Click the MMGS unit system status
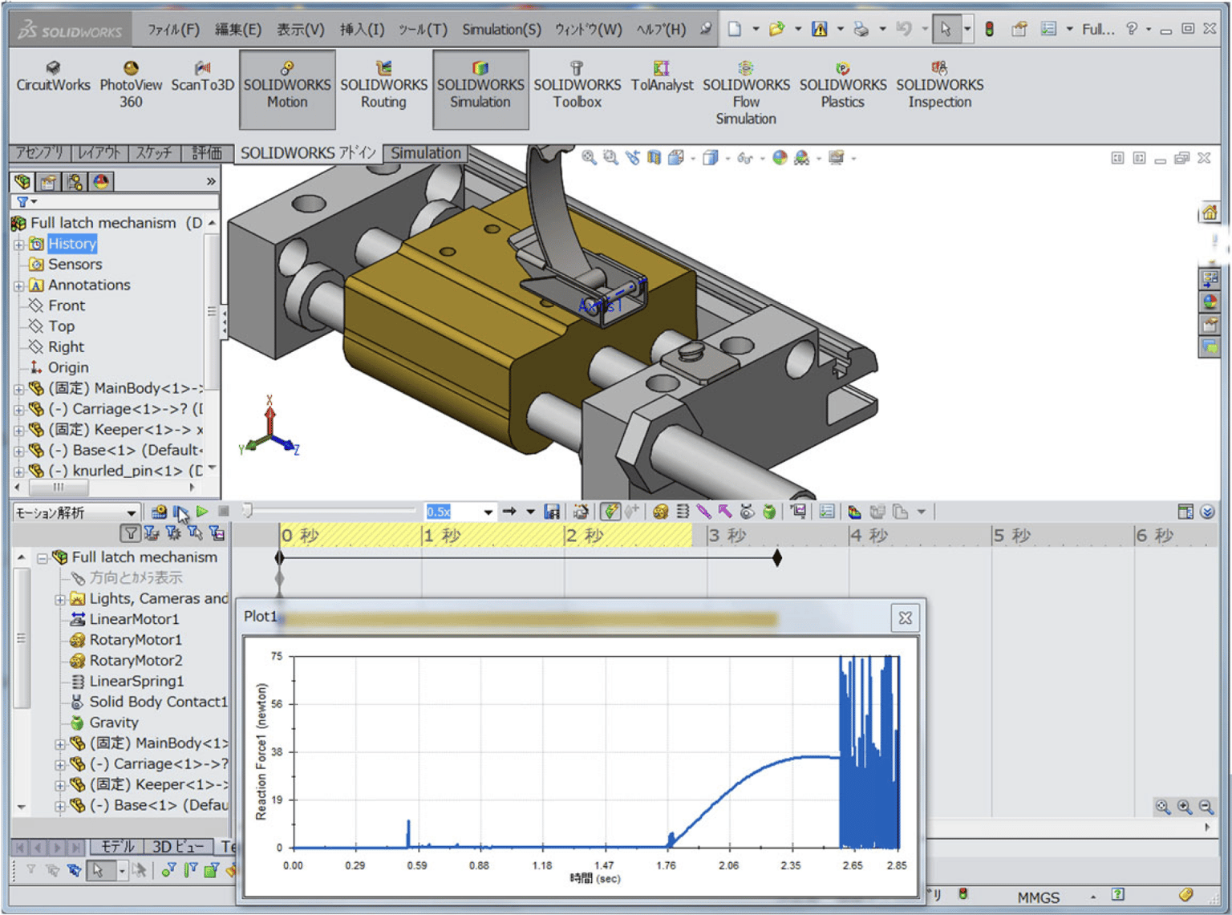This screenshot has width=1232, height=915. click(x=1039, y=897)
